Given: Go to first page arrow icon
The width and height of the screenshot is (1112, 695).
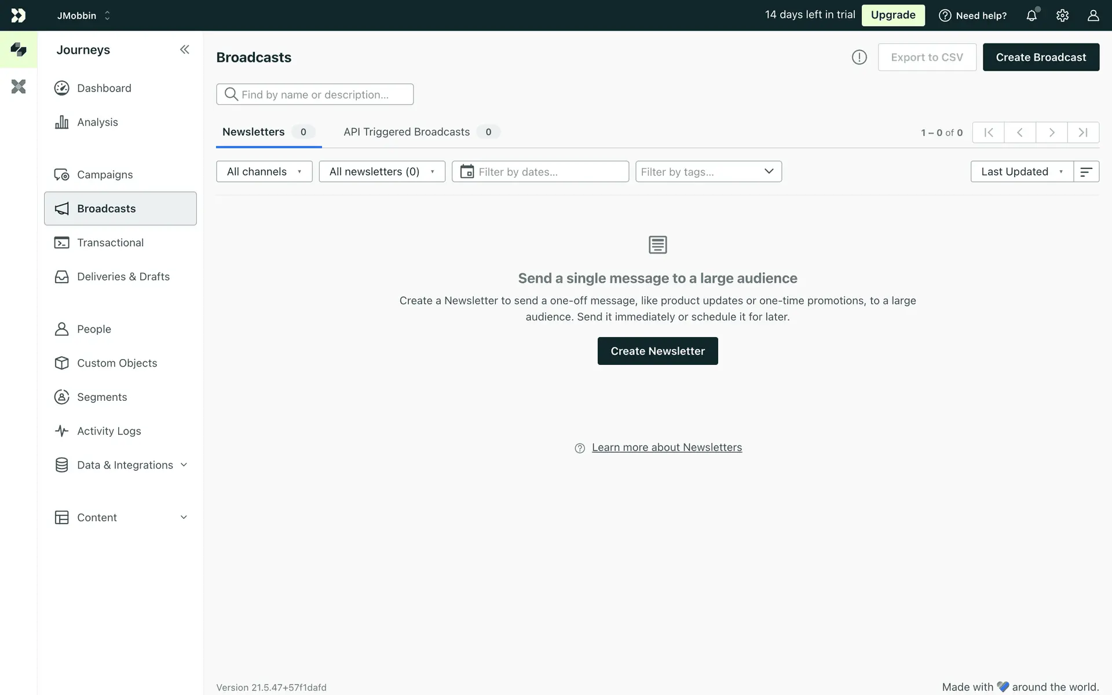Looking at the screenshot, I should [989, 133].
